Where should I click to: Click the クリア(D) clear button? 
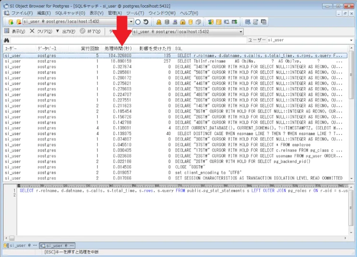[x=41, y=31]
